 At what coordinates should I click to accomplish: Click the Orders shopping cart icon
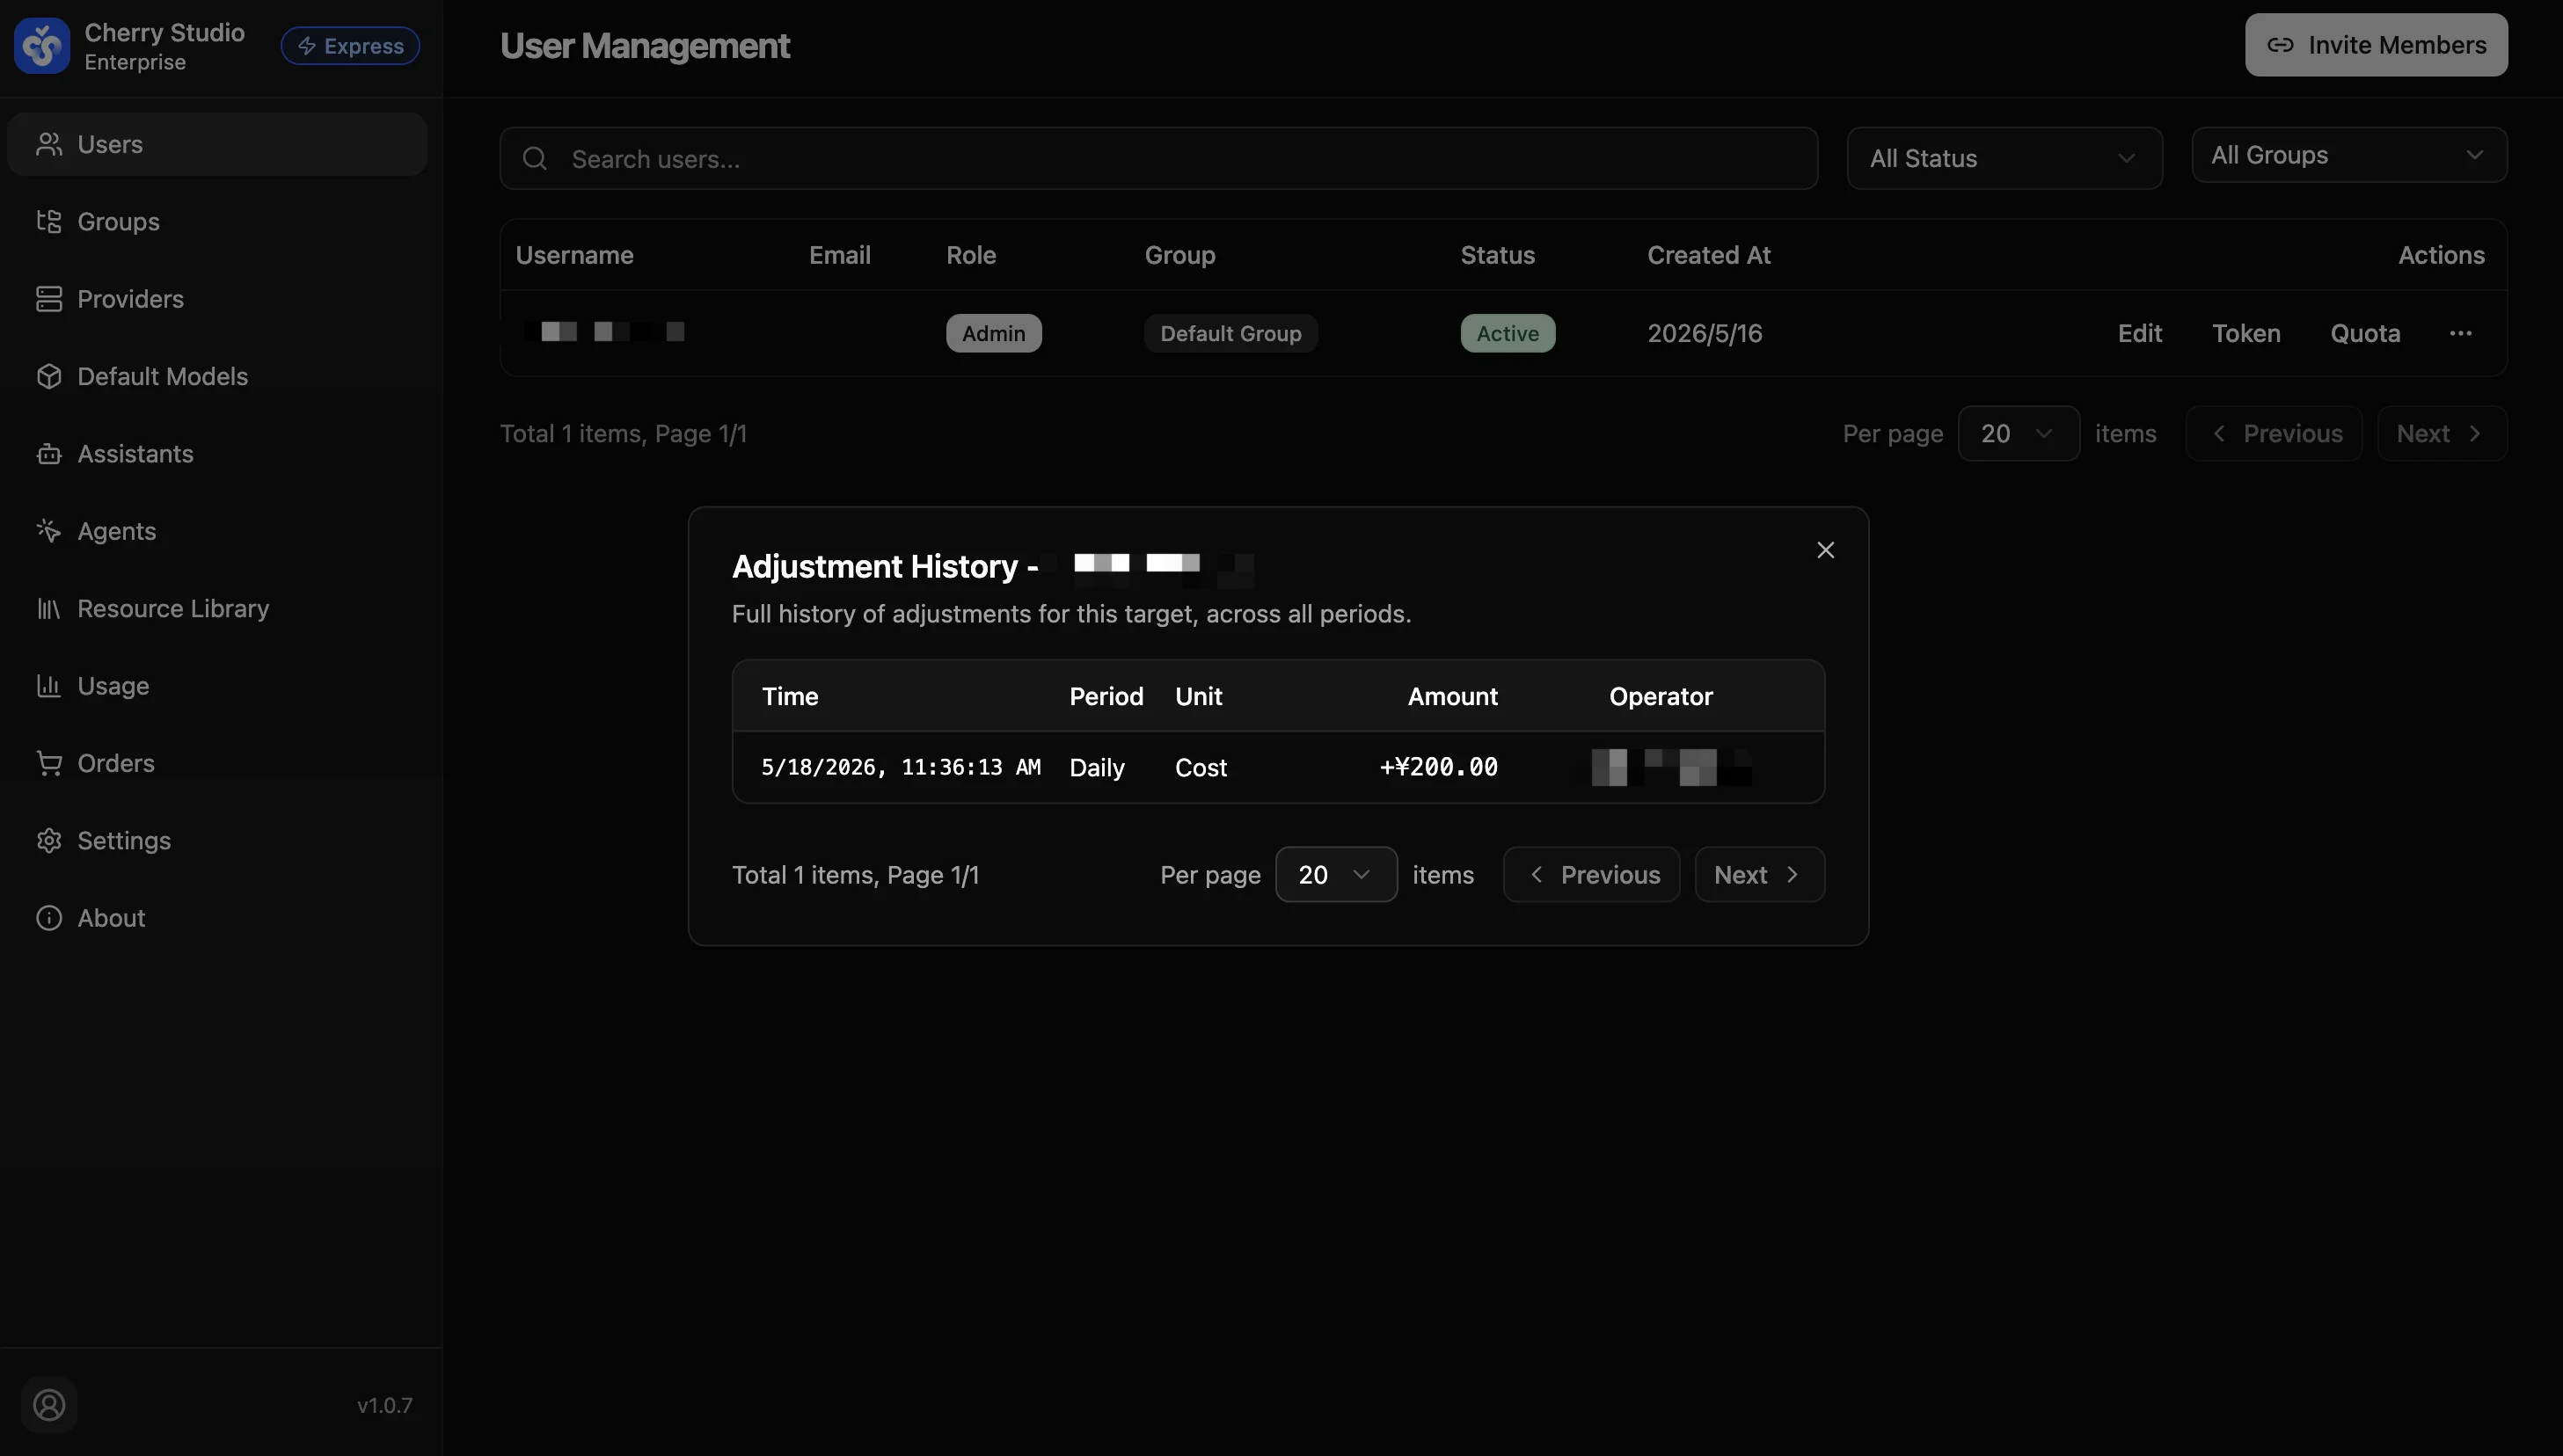click(x=49, y=763)
